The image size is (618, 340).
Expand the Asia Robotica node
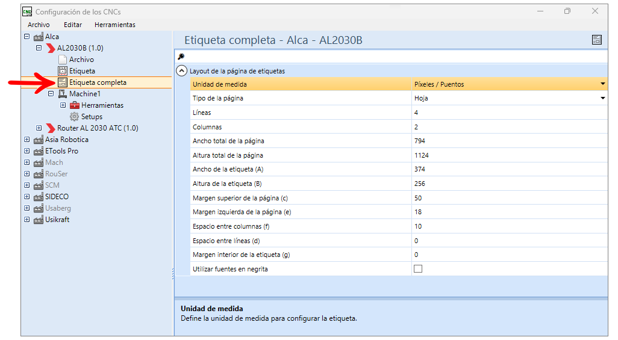tap(27, 140)
